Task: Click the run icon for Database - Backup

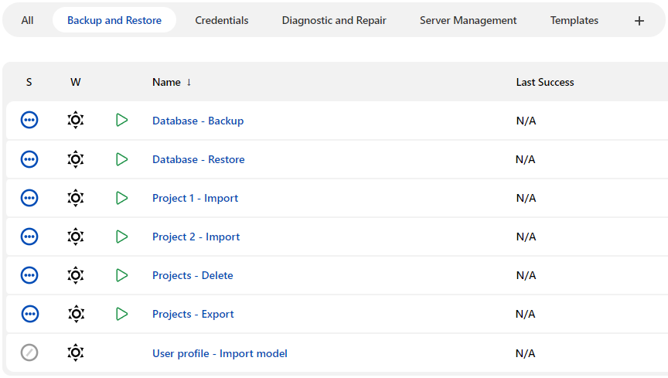Action: (121, 121)
